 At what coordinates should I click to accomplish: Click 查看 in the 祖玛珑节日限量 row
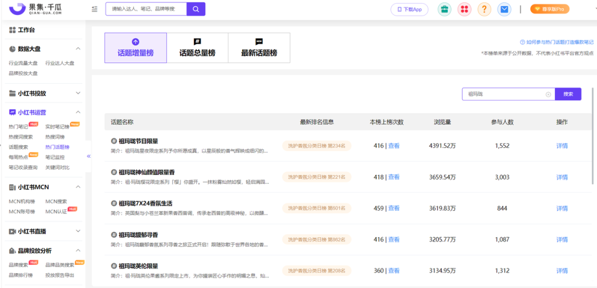(x=394, y=146)
